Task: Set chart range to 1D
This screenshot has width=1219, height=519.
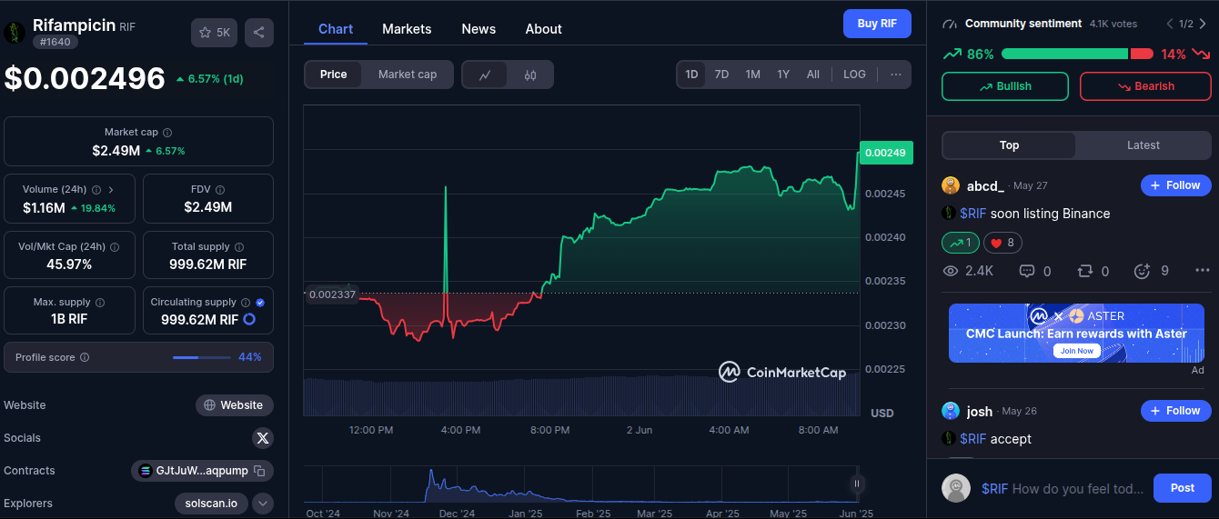Action: point(691,75)
